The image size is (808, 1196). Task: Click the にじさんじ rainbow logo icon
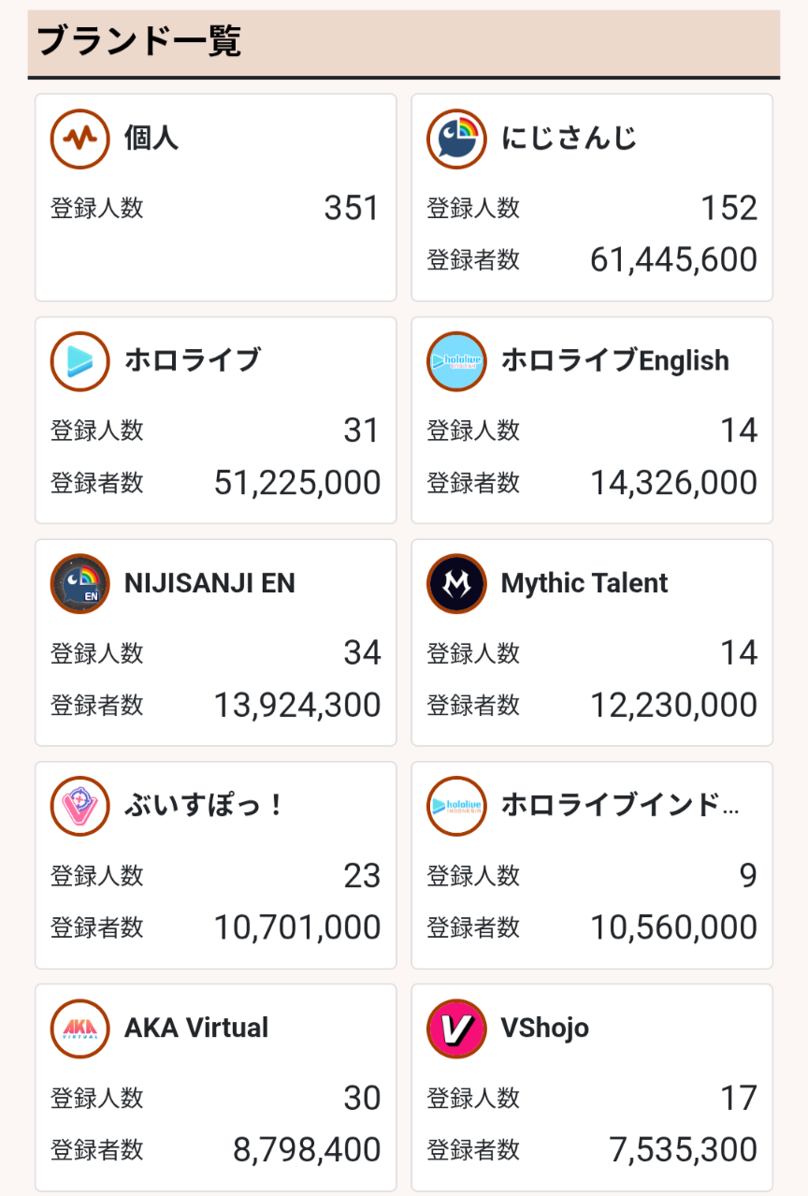[456, 139]
